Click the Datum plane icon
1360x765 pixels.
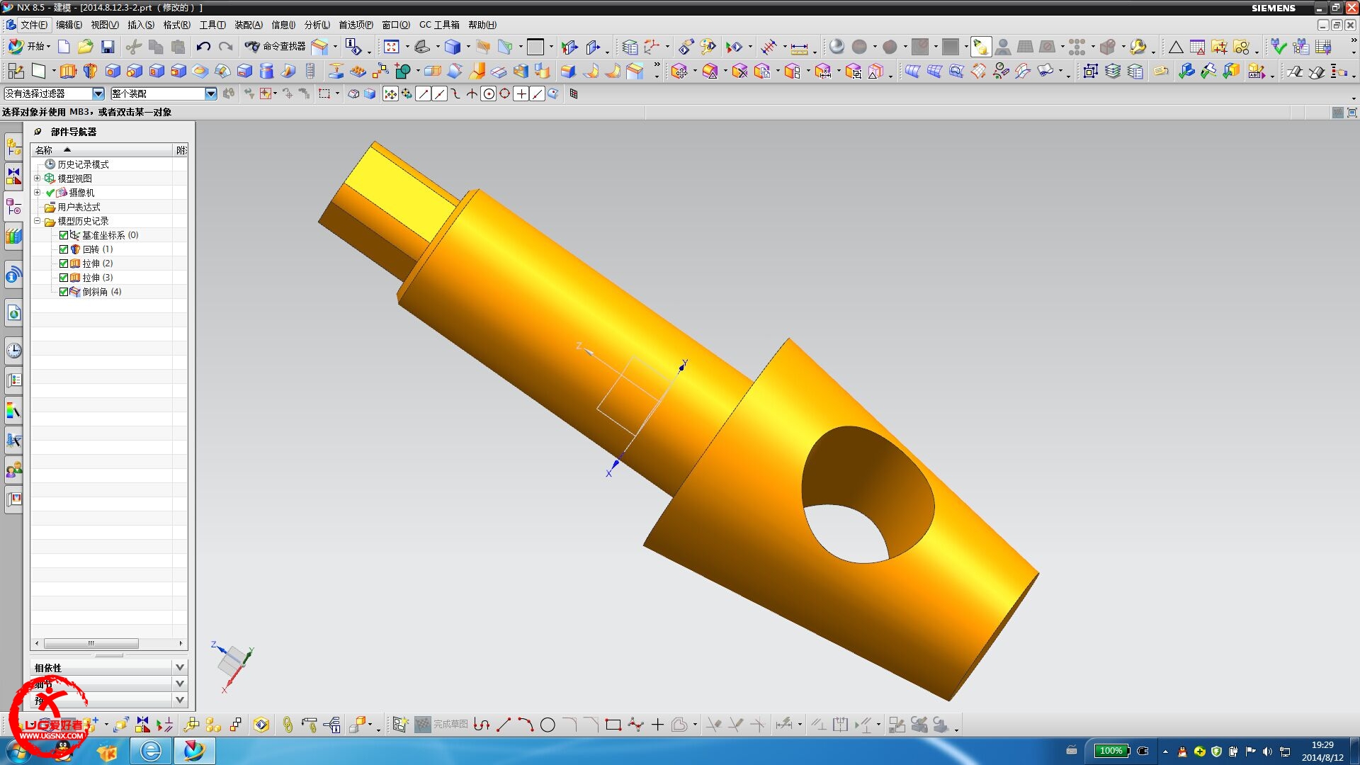38,71
